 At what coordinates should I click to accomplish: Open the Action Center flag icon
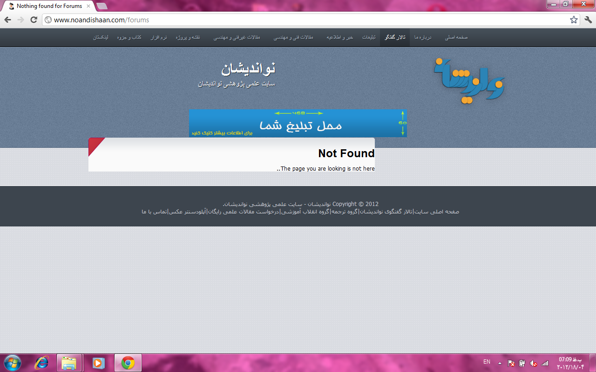(x=511, y=363)
